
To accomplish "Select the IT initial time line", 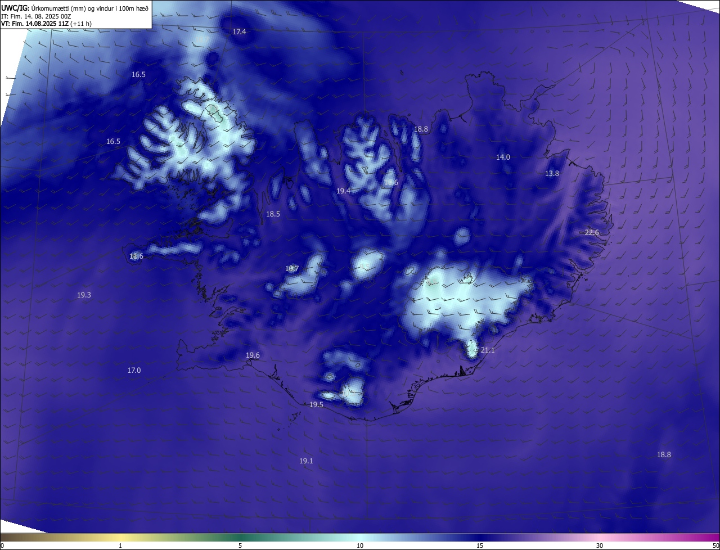I will (36, 16).
